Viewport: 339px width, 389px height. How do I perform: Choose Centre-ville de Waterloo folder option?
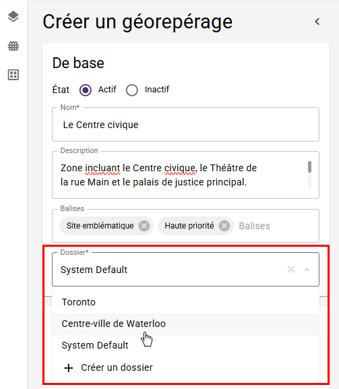[x=185, y=324]
